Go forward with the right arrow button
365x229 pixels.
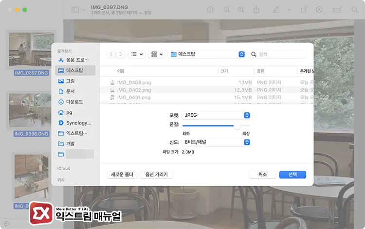tap(120, 54)
